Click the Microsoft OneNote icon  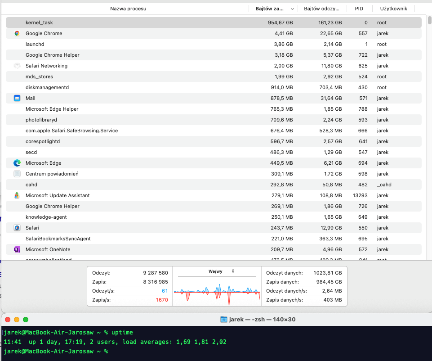[x=17, y=249]
